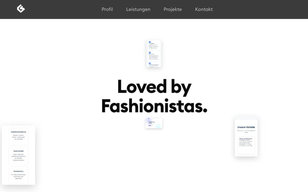Go to the Leistungen section
Screen dimensions: 308x192
click(x=138, y=9)
